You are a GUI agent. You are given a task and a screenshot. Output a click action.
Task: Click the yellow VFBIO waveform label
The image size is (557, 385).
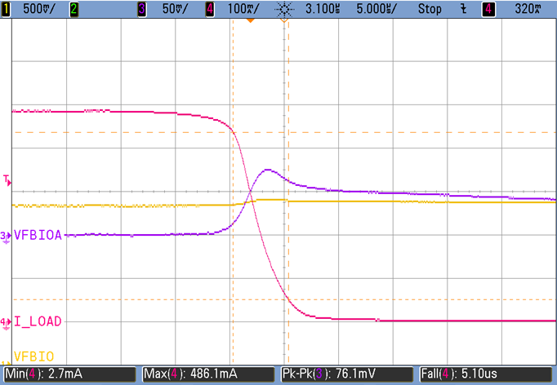[x=33, y=356]
